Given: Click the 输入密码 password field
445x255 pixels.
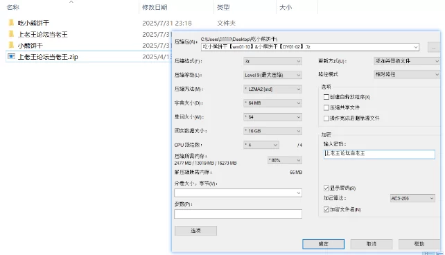Looking at the screenshot, I should pyautogui.click(x=379, y=154).
